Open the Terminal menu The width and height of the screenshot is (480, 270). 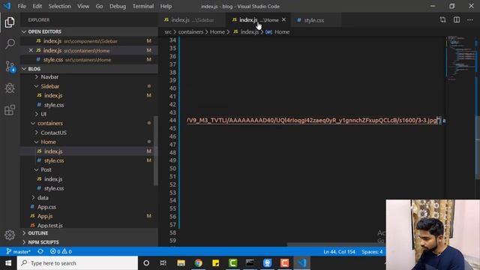(x=143, y=6)
